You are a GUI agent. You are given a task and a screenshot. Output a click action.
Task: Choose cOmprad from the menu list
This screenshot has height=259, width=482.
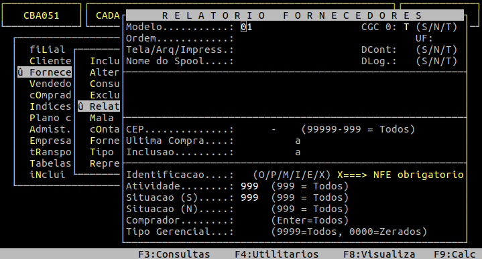[x=50, y=95]
